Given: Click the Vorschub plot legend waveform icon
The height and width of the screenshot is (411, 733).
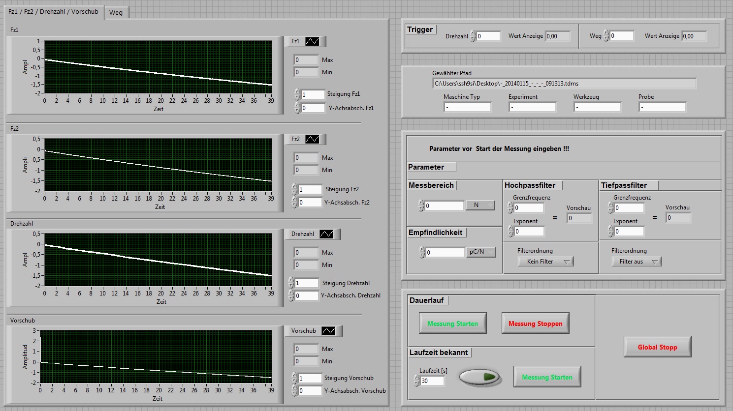Looking at the screenshot, I should [328, 331].
